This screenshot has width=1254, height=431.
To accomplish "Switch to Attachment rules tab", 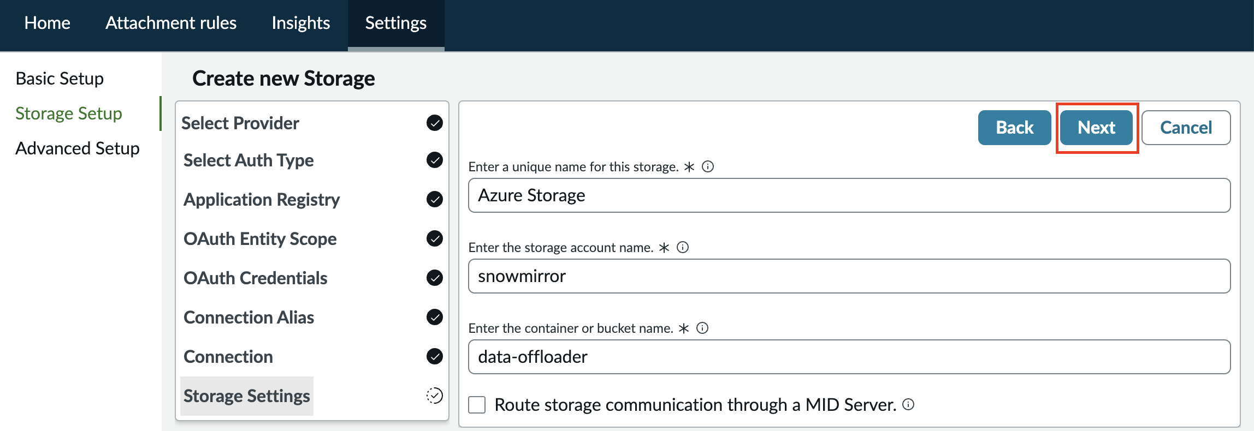I will pos(171,23).
